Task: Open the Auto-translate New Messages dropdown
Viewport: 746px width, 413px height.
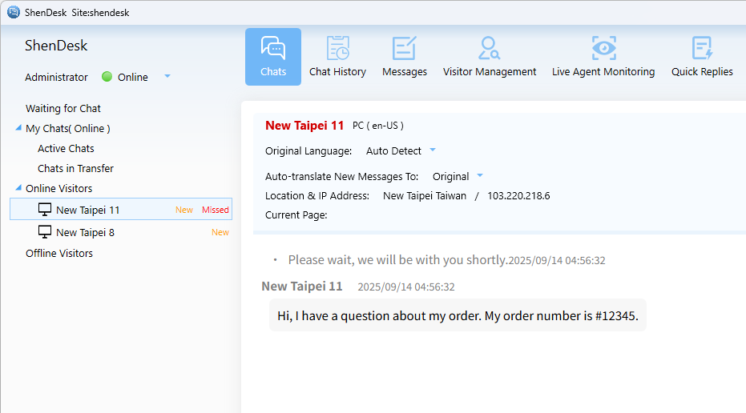Action: [480, 176]
